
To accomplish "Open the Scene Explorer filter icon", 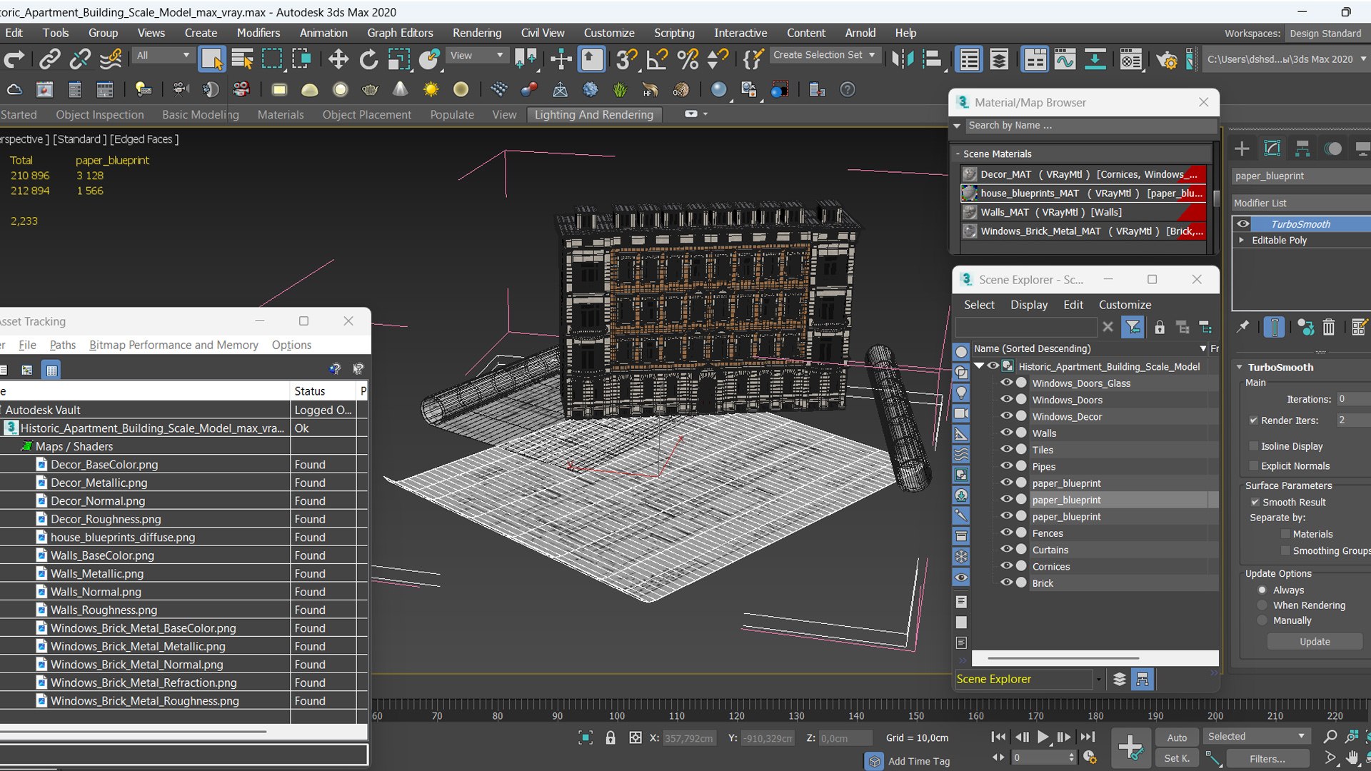I will point(1133,327).
